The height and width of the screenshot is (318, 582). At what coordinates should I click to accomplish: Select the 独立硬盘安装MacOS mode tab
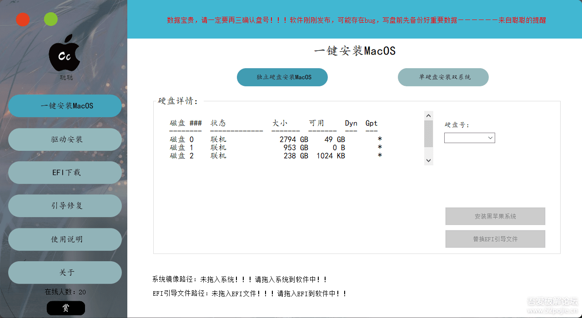click(282, 77)
